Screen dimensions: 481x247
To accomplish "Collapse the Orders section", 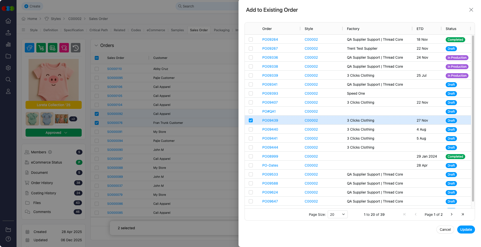I will tap(96, 45).
